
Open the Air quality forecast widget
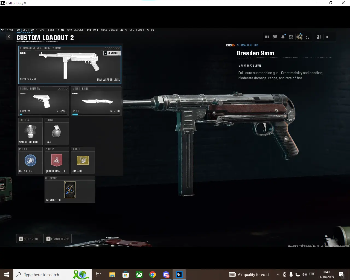(x=249, y=275)
